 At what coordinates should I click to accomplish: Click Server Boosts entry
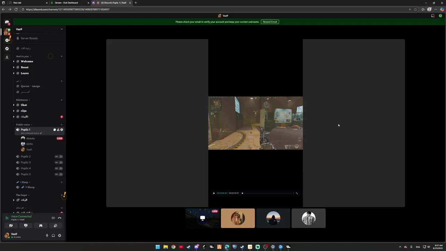click(39, 38)
